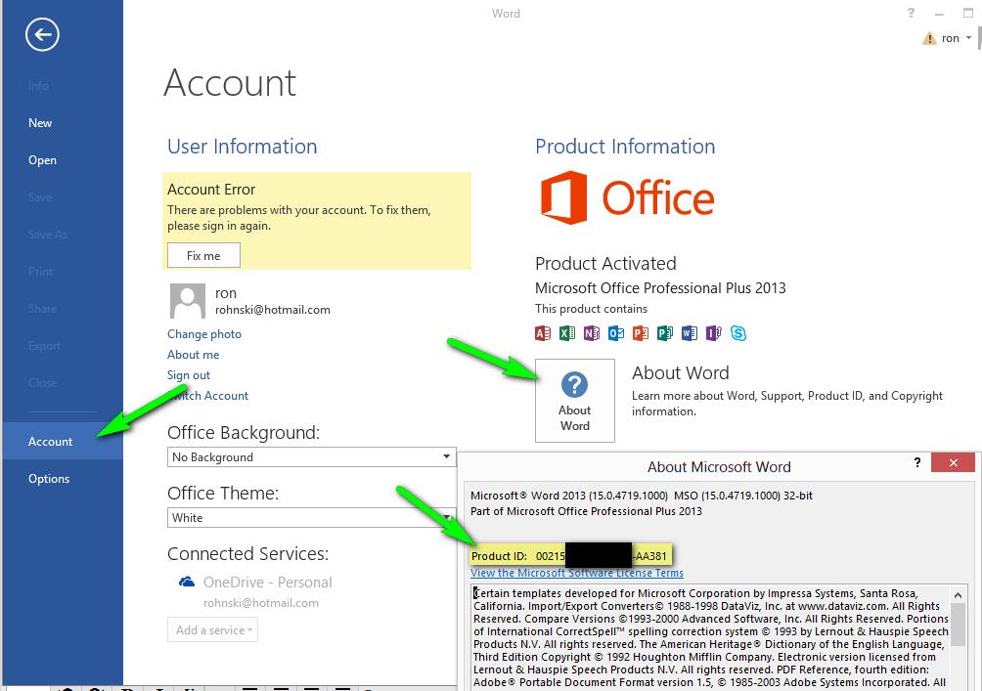982x691 pixels.
Task: Click the Fix me button
Action: click(203, 255)
